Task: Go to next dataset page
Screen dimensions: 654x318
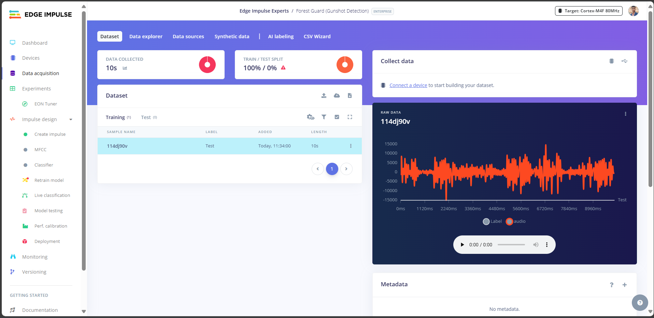Action: pos(346,169)
